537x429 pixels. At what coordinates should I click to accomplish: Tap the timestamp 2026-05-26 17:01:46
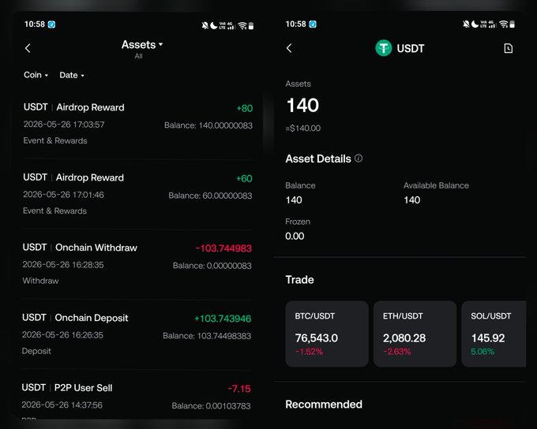point(63,194)
